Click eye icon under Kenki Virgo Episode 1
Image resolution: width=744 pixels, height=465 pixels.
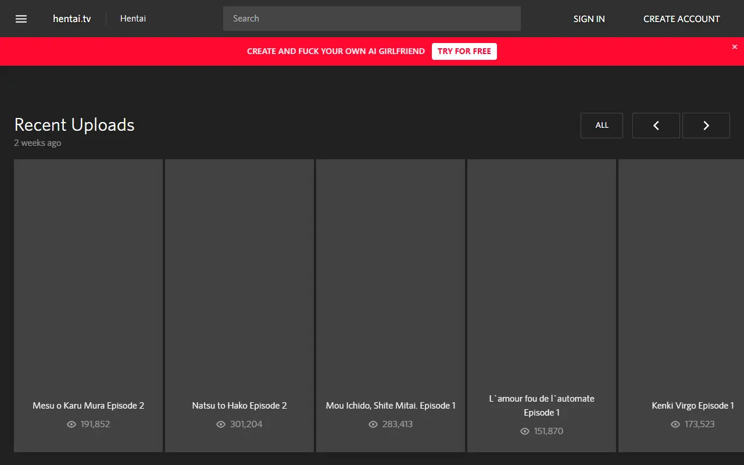(675, 424)
